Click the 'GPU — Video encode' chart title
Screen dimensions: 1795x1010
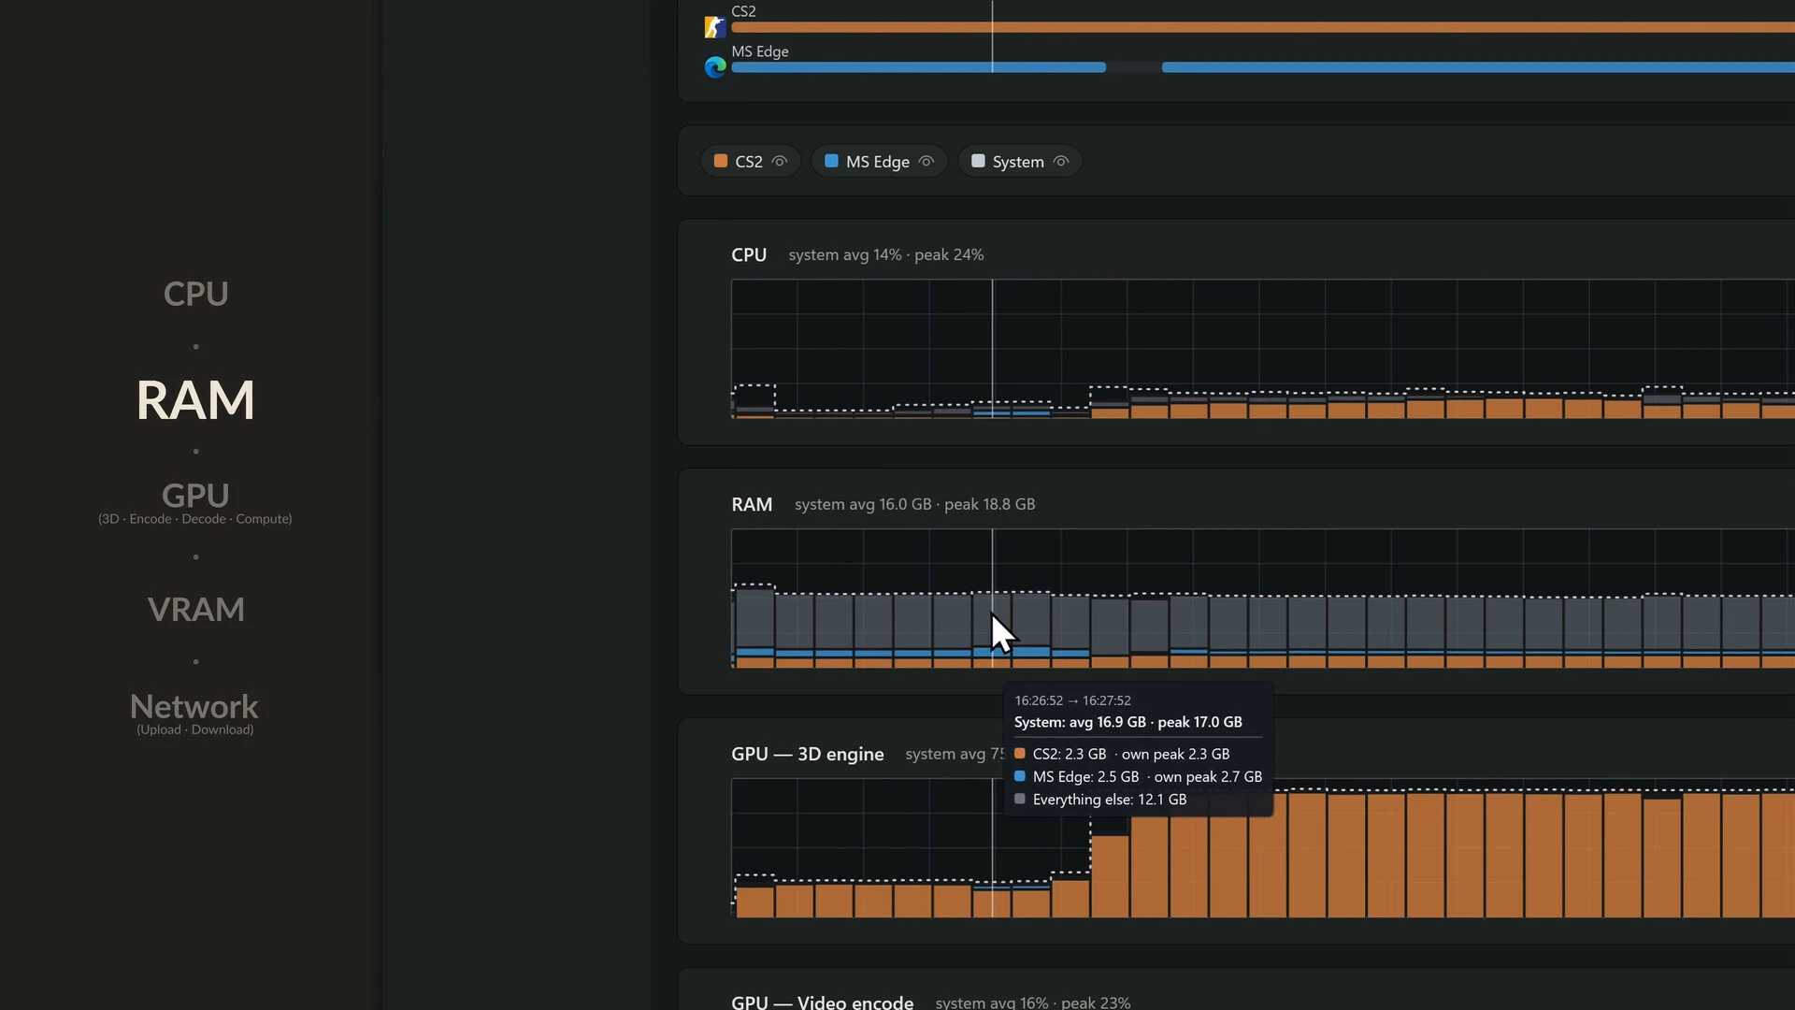click(x=823, y=1003)
